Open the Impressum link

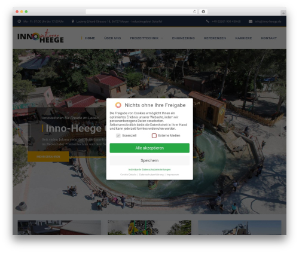pos(173,175)
